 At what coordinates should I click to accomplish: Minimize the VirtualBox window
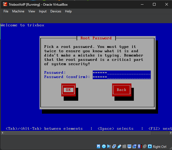click(142, 4)
